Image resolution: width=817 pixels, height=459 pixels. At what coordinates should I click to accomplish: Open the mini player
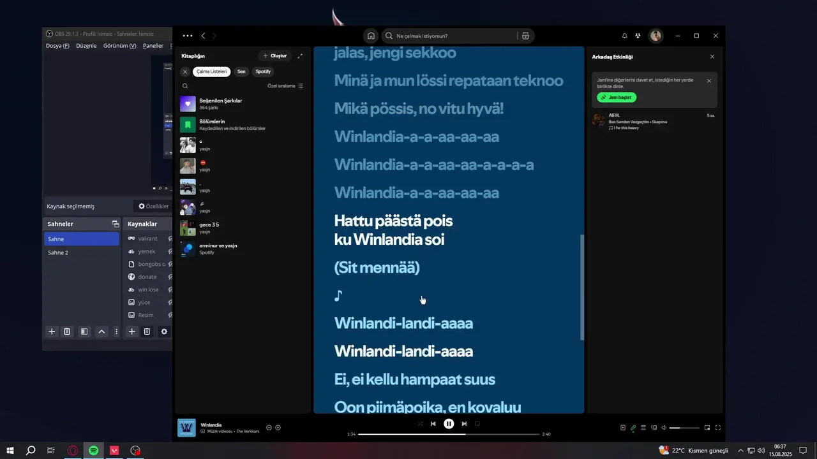click(707, 428)
